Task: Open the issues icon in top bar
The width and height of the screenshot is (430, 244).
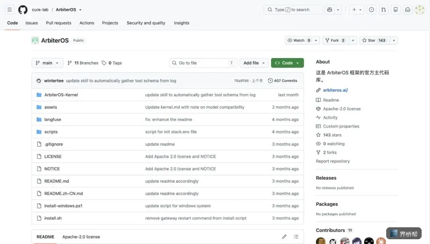Action: [371, 10]
